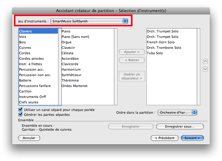Expand 'Ordre dans la partition' dropdown
This screenshot has width=222, height=161.
click(x=177, y=112)
